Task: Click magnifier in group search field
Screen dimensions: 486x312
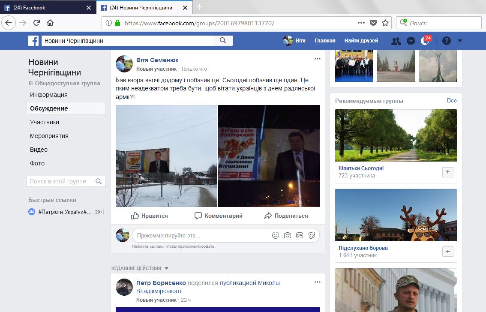Action: 99,181
